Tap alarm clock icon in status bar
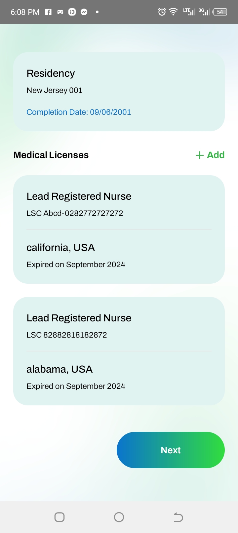The image size is (238, 533). pos(162,12)
